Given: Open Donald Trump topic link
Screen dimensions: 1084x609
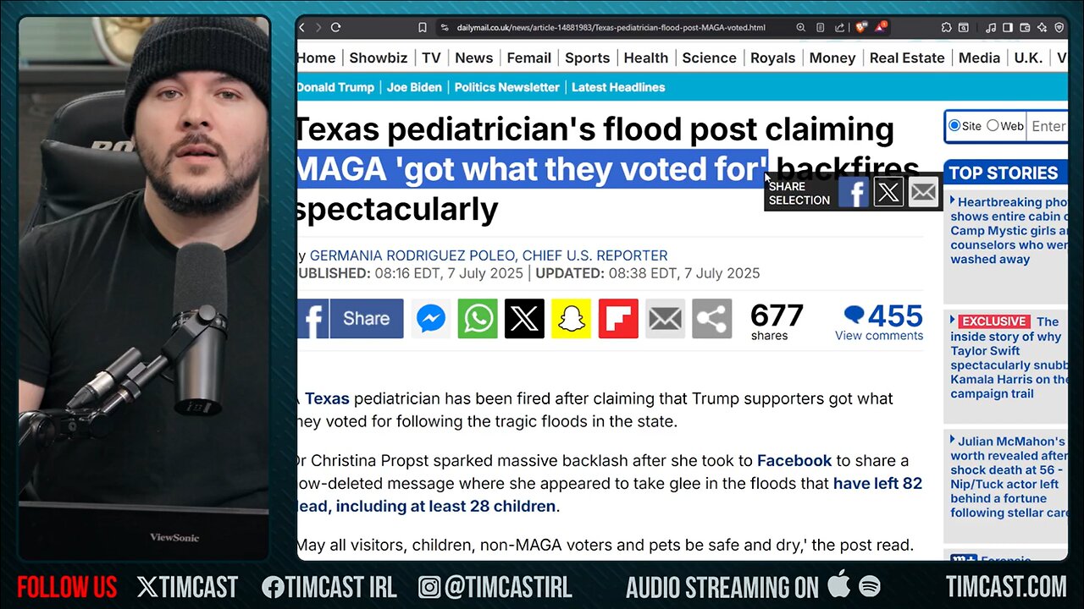Looking at the screenshot, I should tap(335, 87).
